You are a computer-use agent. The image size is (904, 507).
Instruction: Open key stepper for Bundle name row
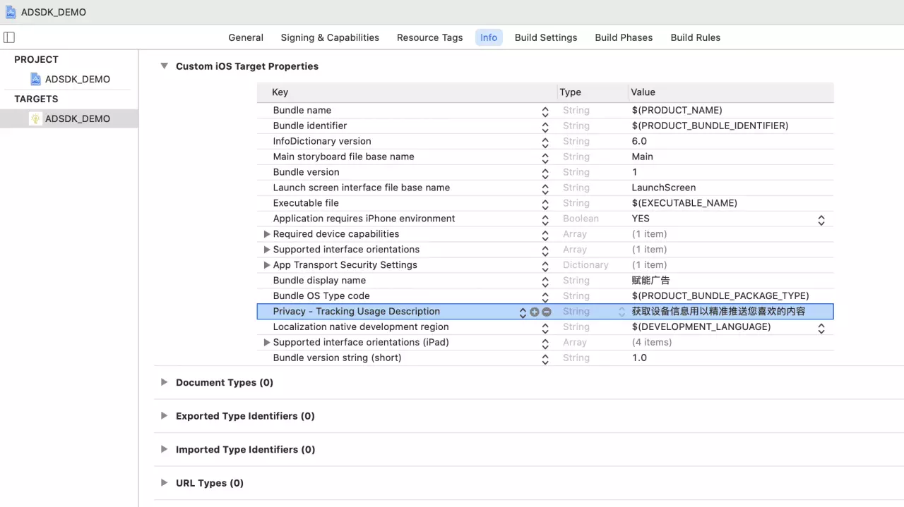point(545,111)
